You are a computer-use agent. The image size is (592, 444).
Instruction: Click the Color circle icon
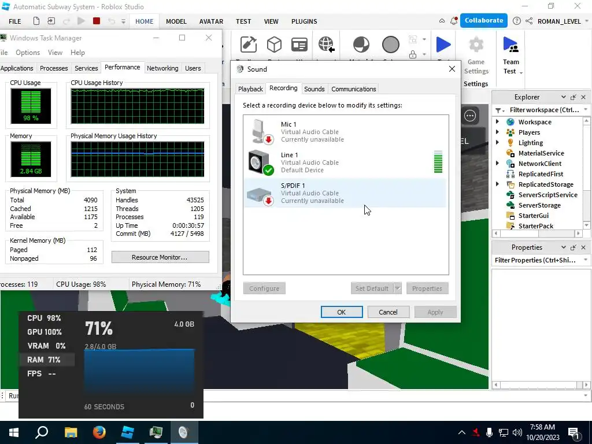point(390,45)
